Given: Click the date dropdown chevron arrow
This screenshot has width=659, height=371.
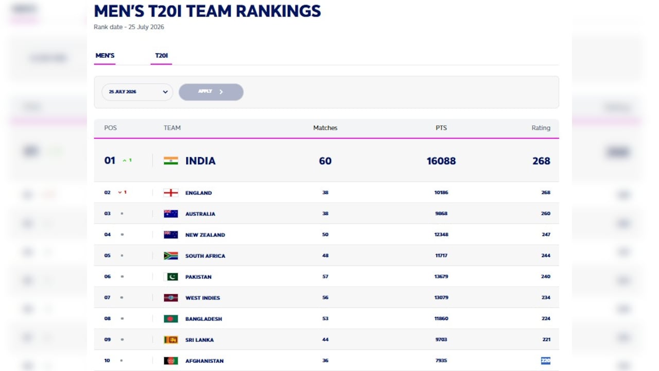Looking at the screenshot, I should point(165,92).
